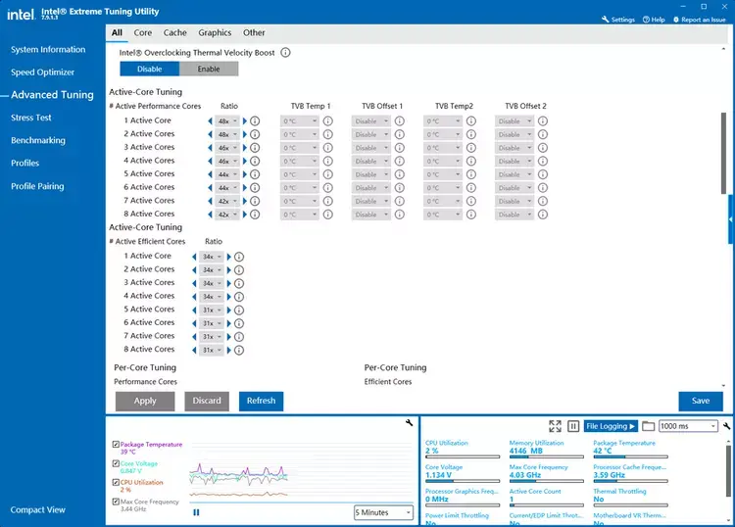
Task: Open Profile Pairing in sidebar
Action: [x=37, y=186]
